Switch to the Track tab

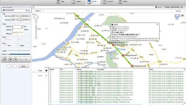coord(93,2)
